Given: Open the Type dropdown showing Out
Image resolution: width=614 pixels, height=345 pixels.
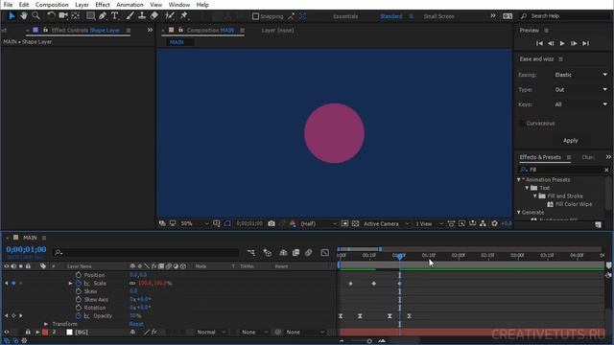Looking at the screenshot, I should point(580,89).
